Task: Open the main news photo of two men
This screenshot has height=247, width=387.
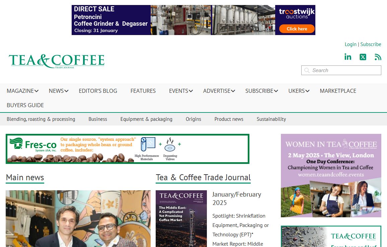Action: pos(78,219)
